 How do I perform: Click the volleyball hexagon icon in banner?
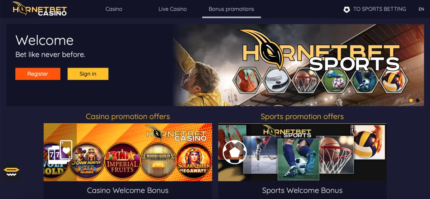pyautogui.click(x=393, y=81)
